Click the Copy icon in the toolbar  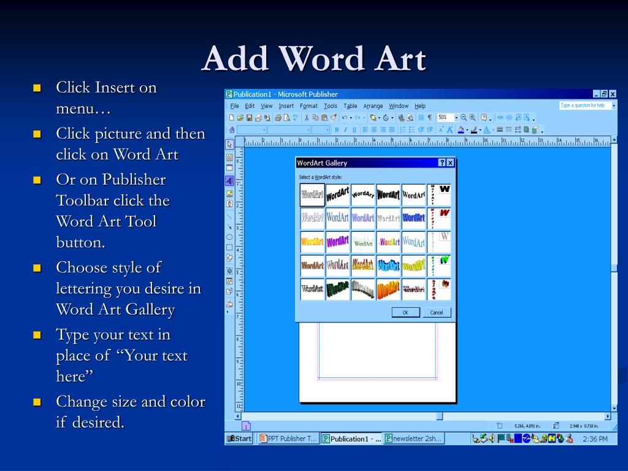(316, 118)
